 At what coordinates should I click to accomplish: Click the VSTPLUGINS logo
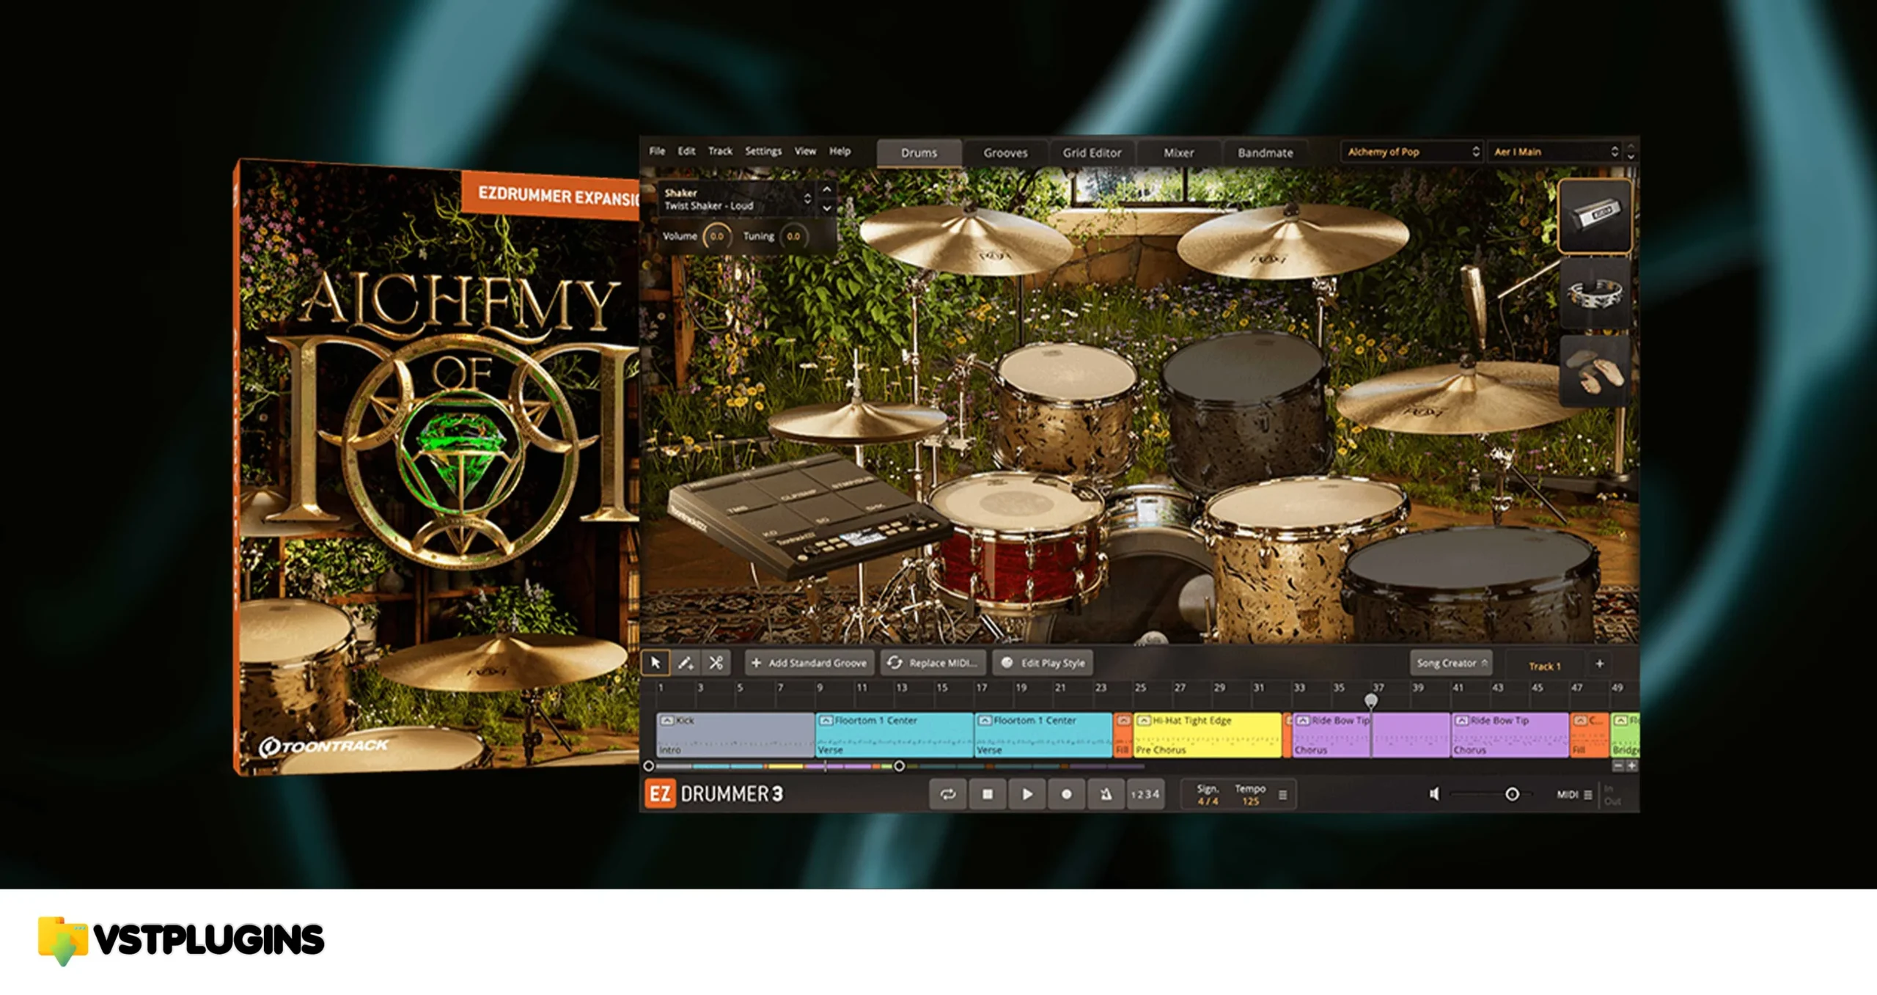pyautogui.click(x=181, y=941)
